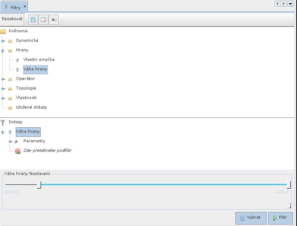Screen dimensions: 297x226
Task: Click the Dotazy funnel icon
Action: tap(3, 123)
